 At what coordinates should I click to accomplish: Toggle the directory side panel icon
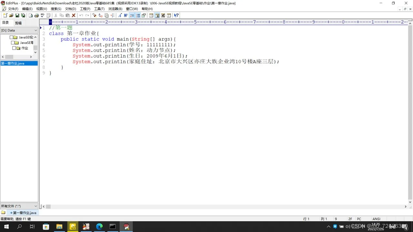tap(157, 15)
